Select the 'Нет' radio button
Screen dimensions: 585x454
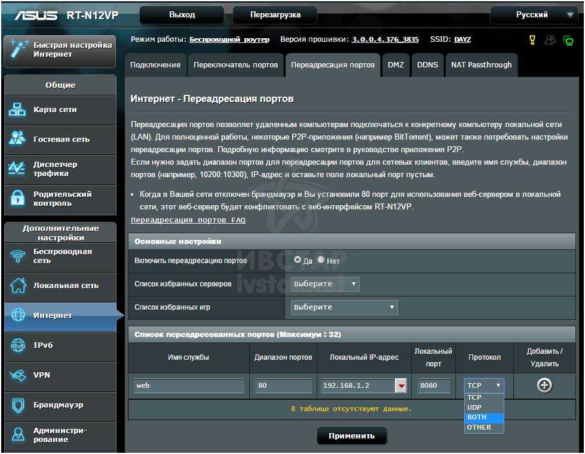click(321, 260)
